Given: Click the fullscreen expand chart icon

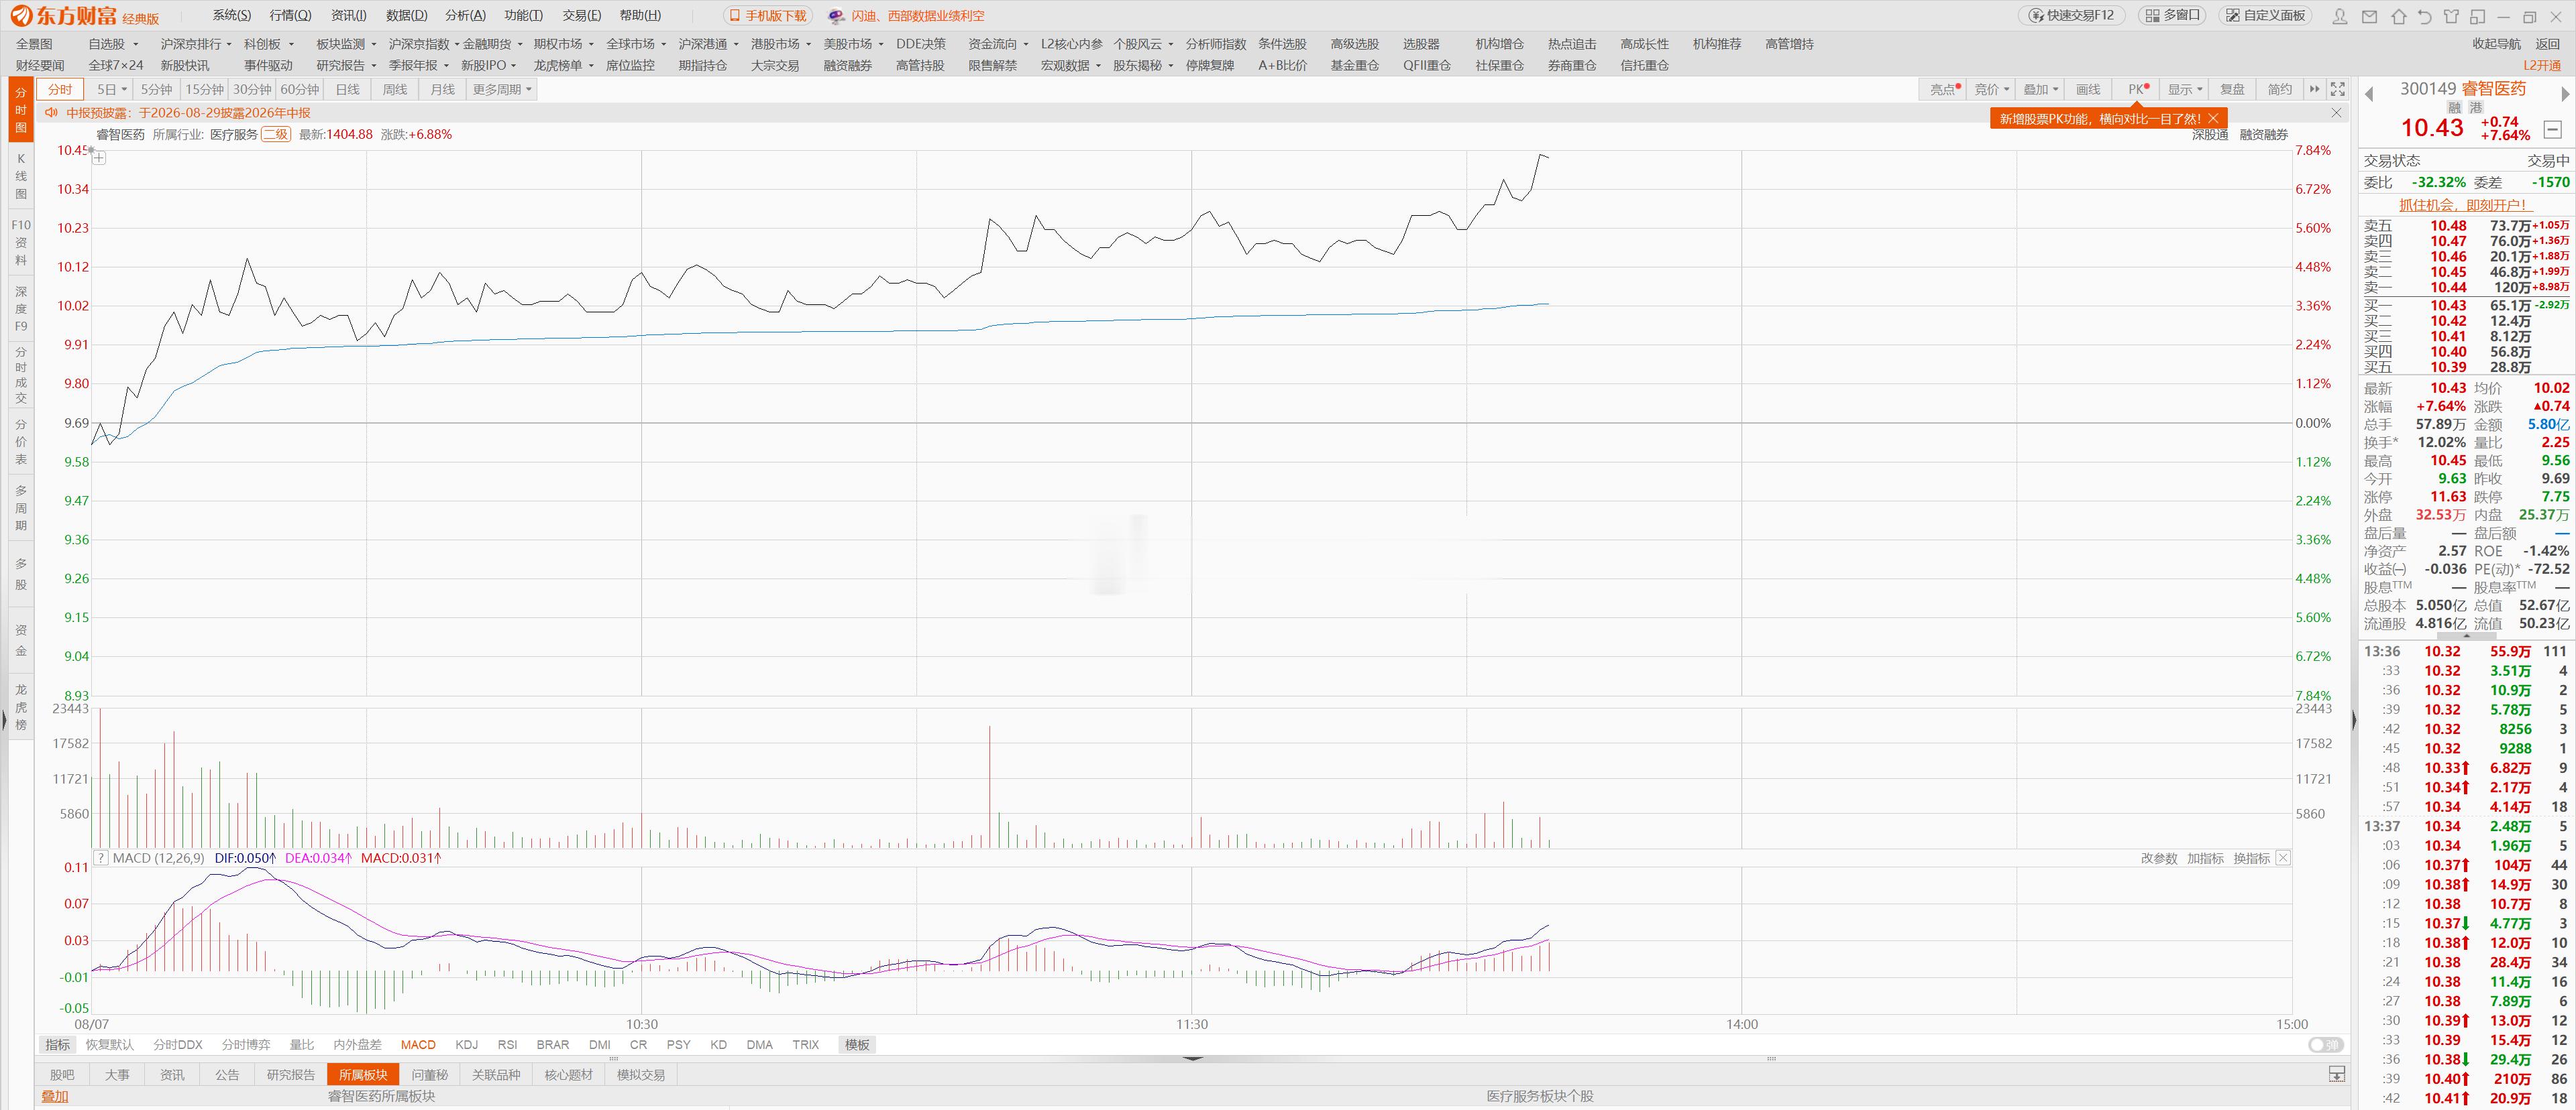Looking at the screenshot, I should pyautogui.click(x=2337, y=89).
